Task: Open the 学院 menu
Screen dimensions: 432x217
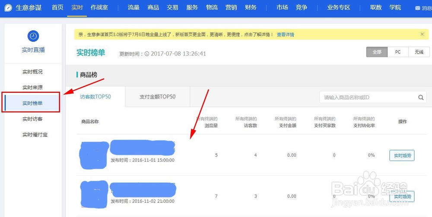Action: pyautogui.click(x=395, y=7)
